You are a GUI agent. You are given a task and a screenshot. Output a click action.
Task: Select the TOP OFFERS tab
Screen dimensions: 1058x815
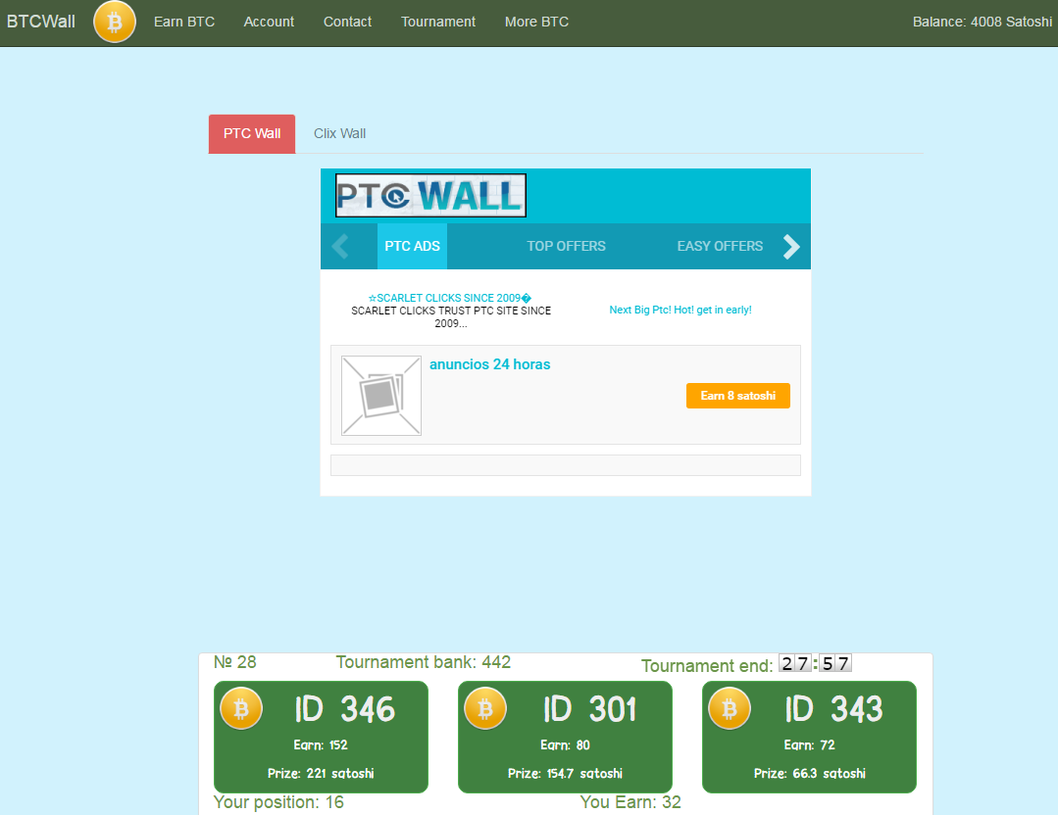pyautogui.click(x=566, y=246)
